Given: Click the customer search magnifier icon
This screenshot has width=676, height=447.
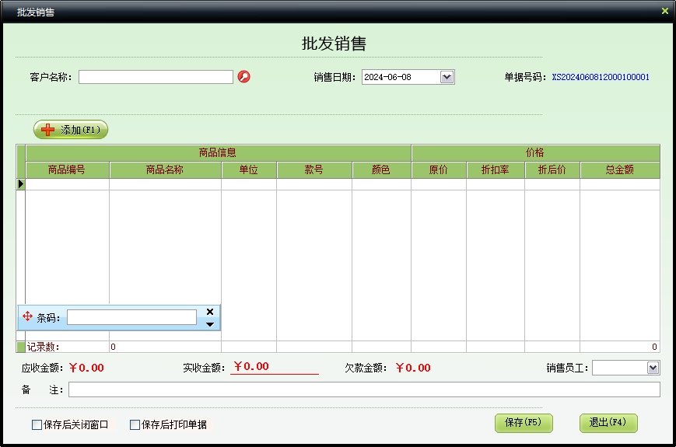Looking at the screenshot, I should point(243,77).
